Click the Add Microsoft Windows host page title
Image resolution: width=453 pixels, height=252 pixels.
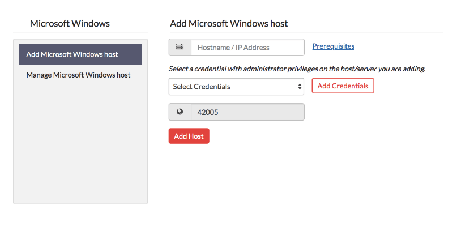click(x=229, y=24)
